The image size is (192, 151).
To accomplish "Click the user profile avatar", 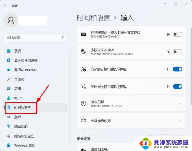I will (x=11, y=20).
